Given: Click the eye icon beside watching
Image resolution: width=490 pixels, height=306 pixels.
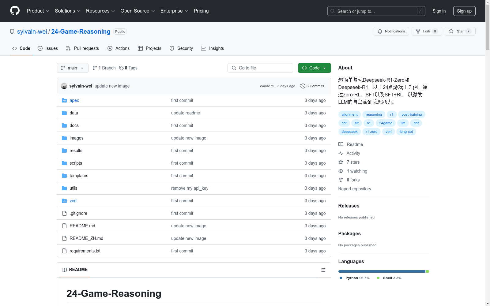Looking at the screenshot, I should [341, 171].
